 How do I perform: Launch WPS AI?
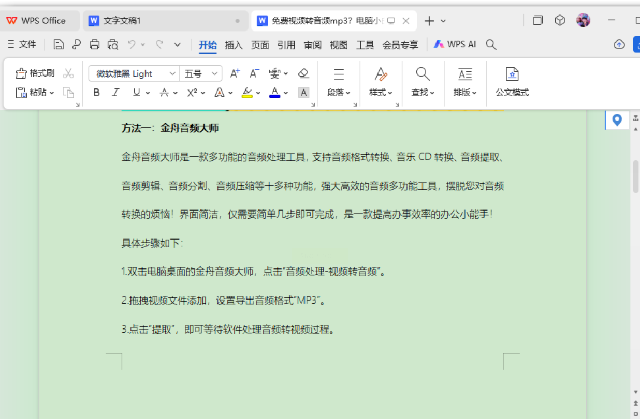coord(455,44)
